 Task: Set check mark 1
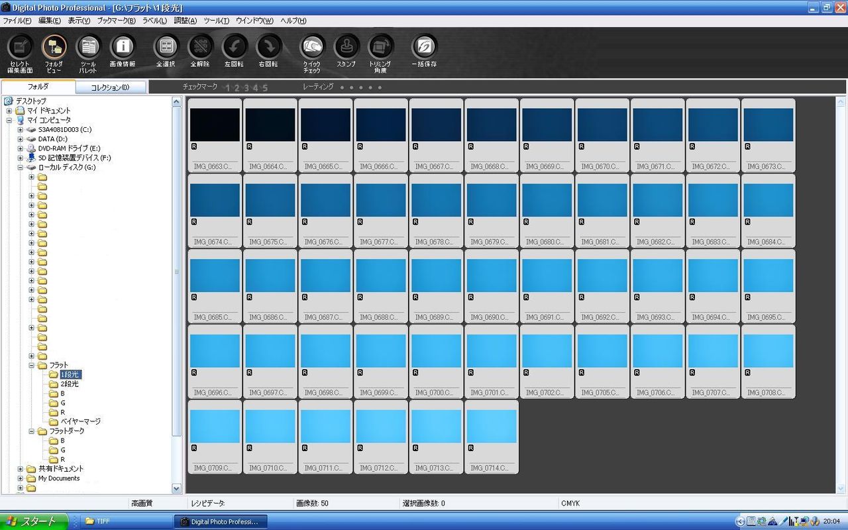(x=228, y=87)
